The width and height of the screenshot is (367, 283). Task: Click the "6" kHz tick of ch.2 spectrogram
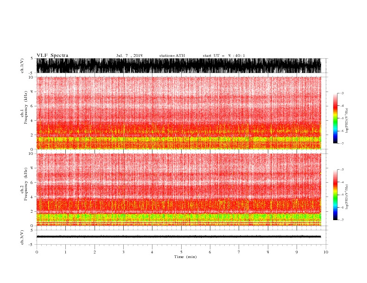[x=32, y=183]
